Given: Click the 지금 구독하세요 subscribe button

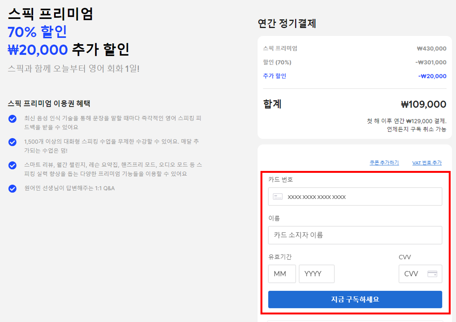Looking at the screenshot, I should [x=355, y=299].
